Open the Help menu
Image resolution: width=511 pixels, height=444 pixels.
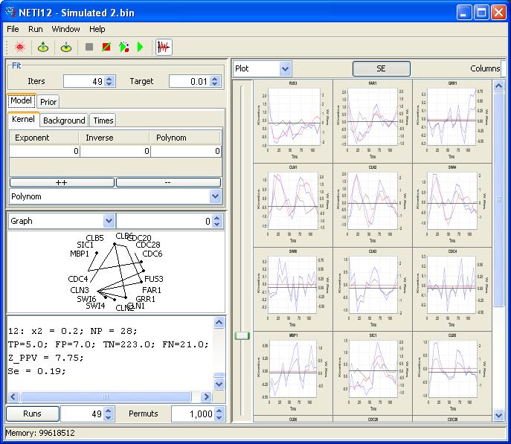(x=97, y=29)
